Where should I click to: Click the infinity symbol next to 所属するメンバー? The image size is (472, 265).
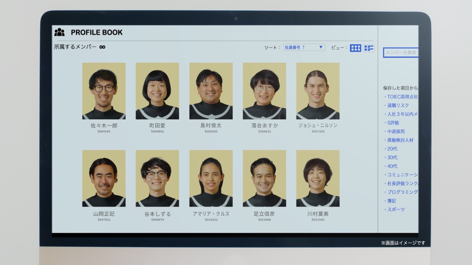pyautogui.click(x=102, y=47)
